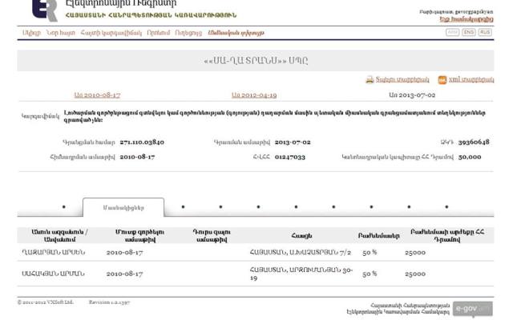Click the e-gov logo badge in footer
The width and height of the screenshot is (513, 320).
472,308
